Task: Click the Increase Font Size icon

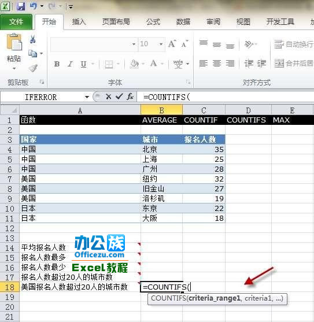Action: pyautogui.click(x=172, y=44)
